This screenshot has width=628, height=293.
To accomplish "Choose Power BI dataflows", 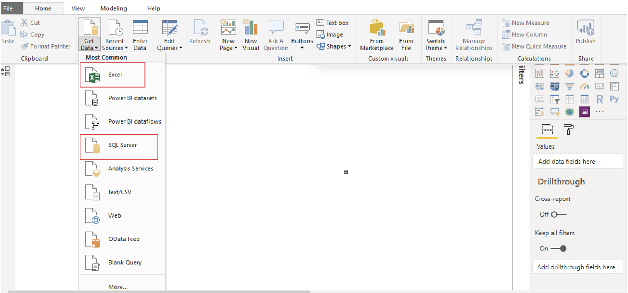I will tap(122, 122).
